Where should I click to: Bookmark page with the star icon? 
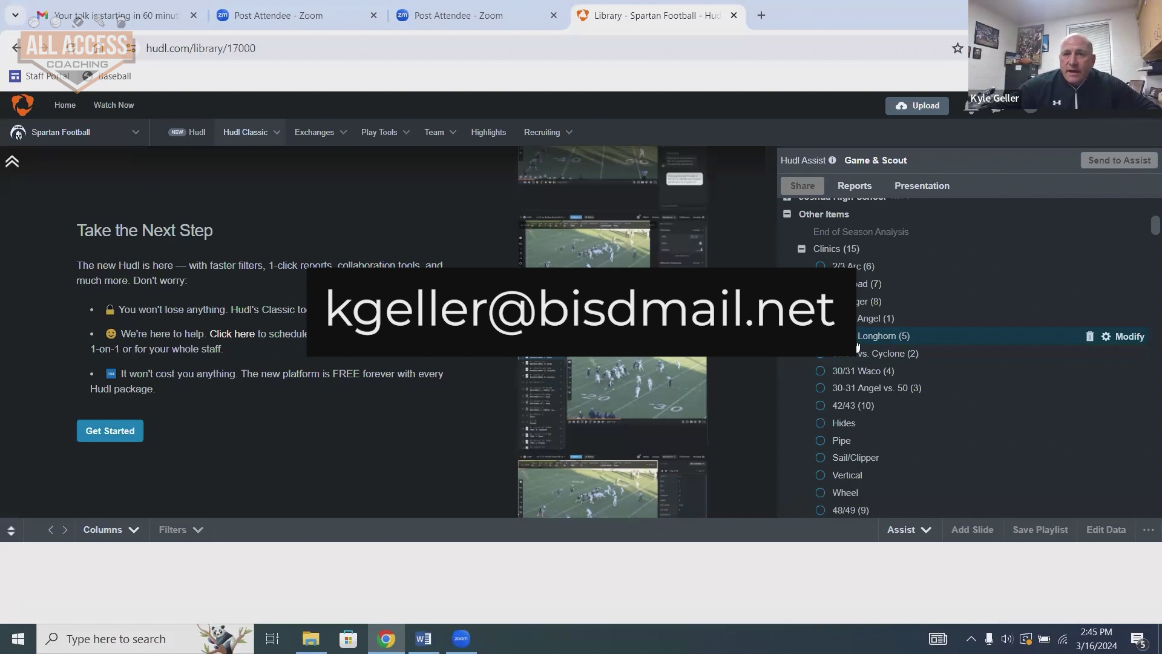[957, 48]
